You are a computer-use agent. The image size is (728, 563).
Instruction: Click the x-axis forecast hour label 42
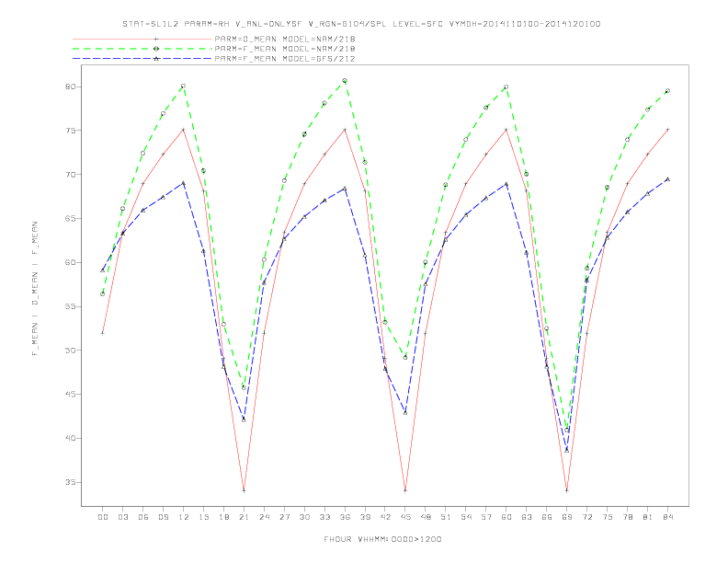[385, 517]
